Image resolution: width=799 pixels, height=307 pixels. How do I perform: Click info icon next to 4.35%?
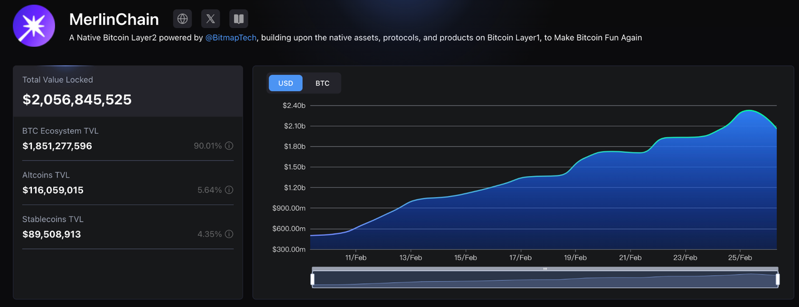pos(229,235)
